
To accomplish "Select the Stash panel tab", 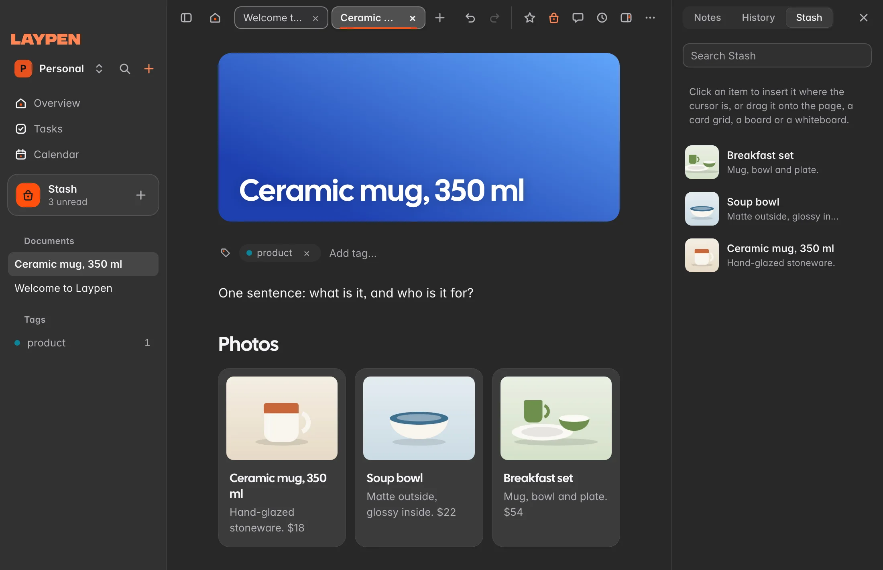I will (809, 18).
